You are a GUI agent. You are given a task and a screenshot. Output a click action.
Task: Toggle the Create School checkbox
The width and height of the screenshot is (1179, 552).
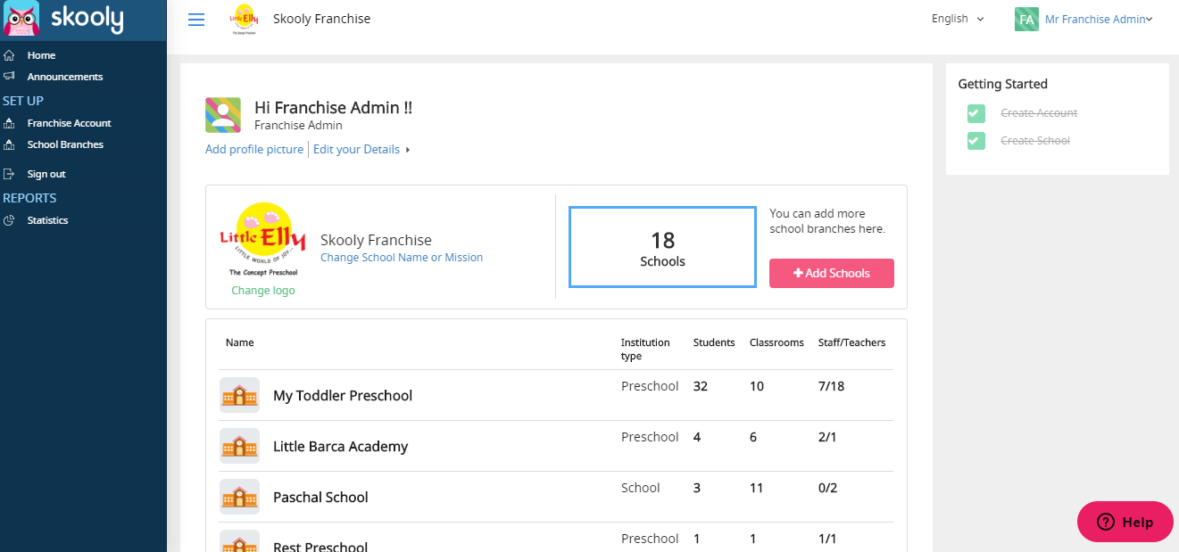point(976,141)
